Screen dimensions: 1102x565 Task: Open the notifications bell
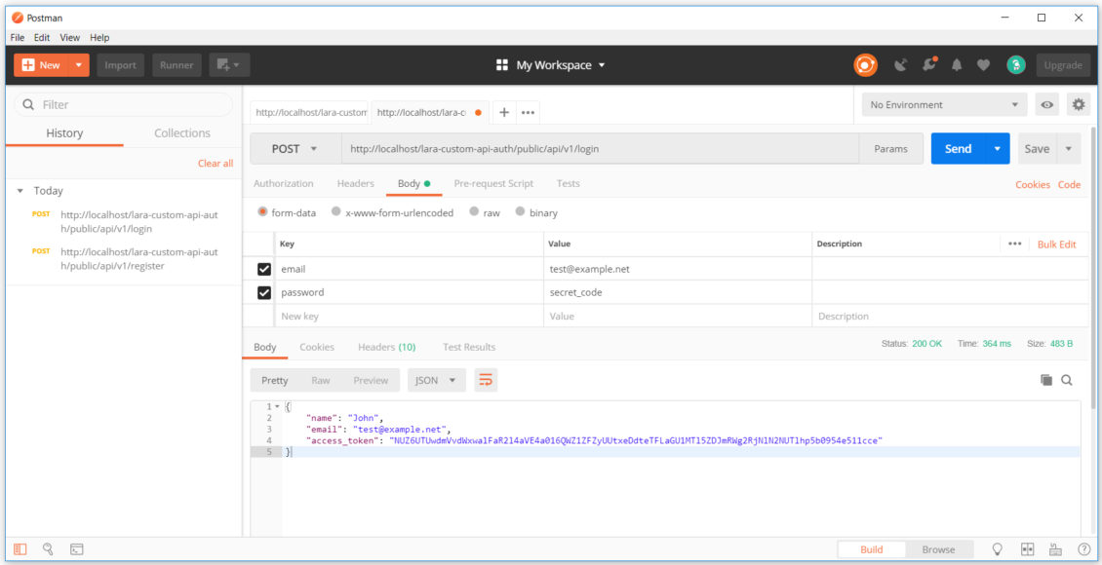[x=956, y=64]
